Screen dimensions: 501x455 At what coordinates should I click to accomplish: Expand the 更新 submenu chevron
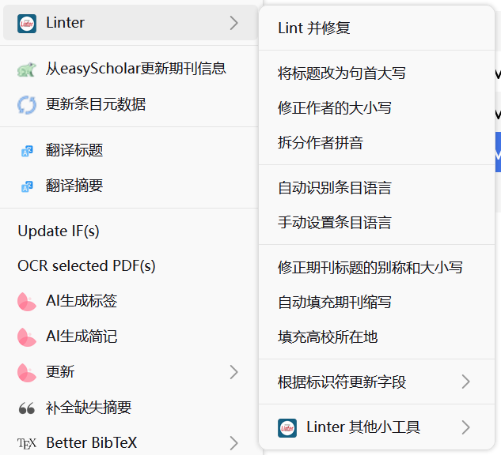pos(233,371)
